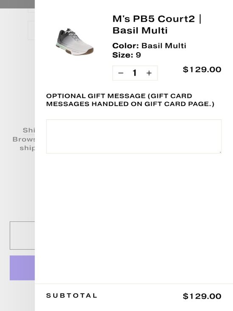Click the faint boxed element behind drawer top

pyautogui.click(x=31, y=31)
